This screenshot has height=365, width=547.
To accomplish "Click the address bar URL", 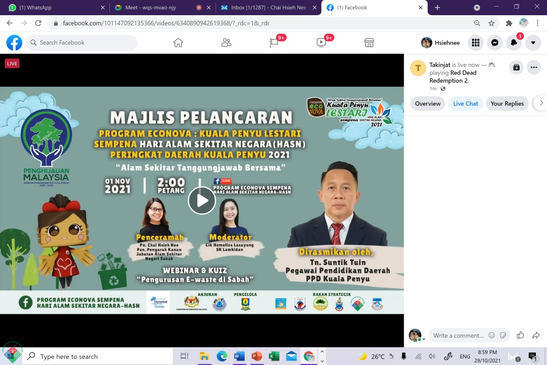I will (x=166, y=23).
